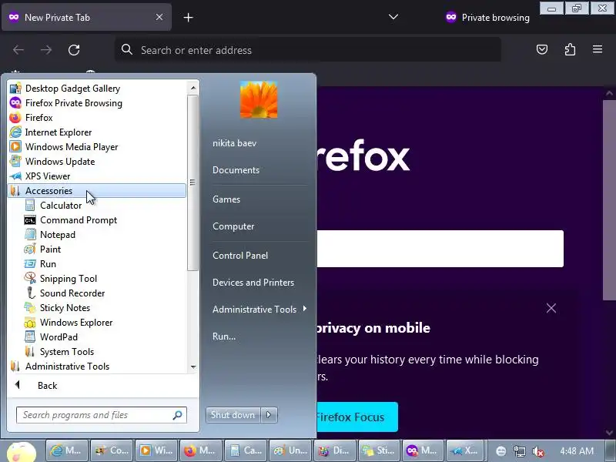Click the Firefox page vertical scrollbar
Screen dimensions: 616x462
pyautogui.click(x=609, y=200)
